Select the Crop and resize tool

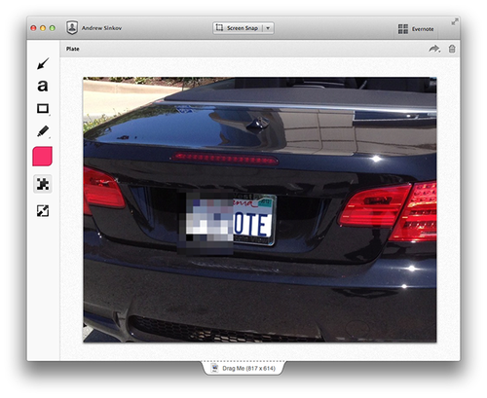(43, 211)
